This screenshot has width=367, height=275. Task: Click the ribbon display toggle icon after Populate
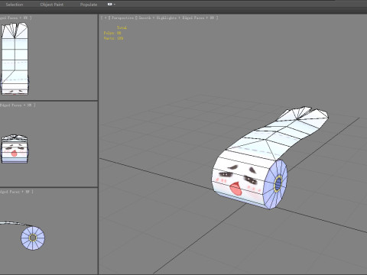pyautogui.click(x=110, y=5)
